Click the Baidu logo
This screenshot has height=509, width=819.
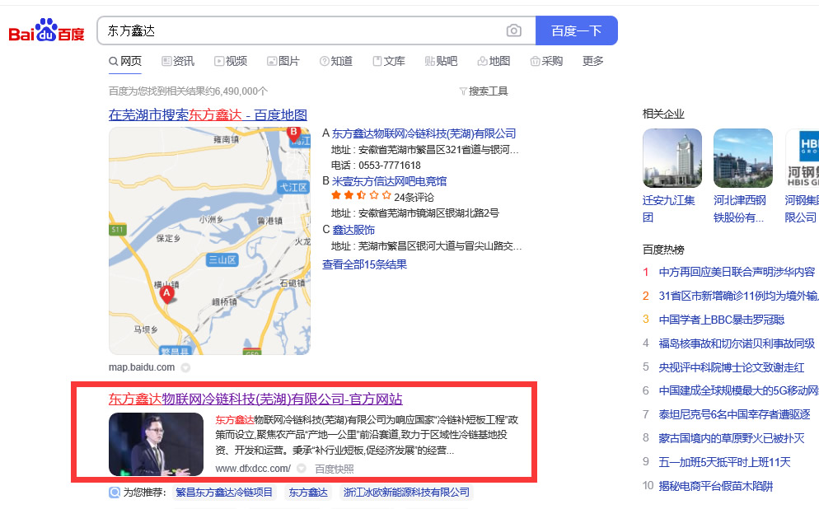point(47,32)
